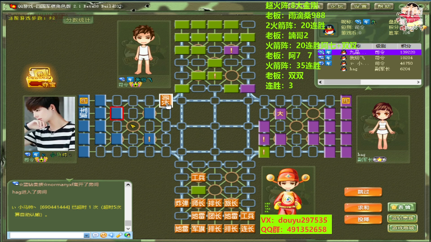Select the orange 团长 piece

click(214, 216)
